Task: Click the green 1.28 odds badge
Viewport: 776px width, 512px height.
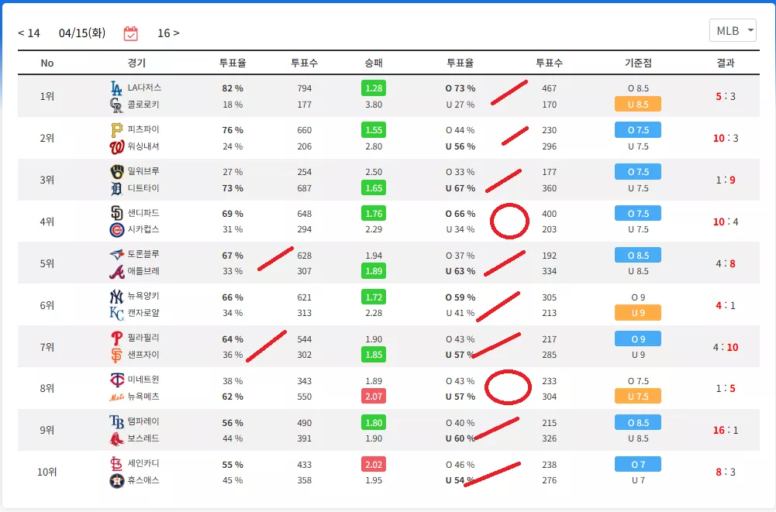Action: 374,88
